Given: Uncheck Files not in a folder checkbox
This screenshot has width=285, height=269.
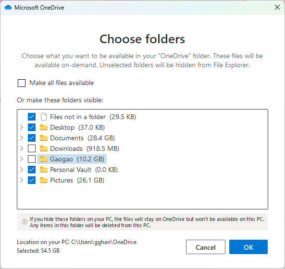Looking at the screenshot, I should (x=32, y=117).
